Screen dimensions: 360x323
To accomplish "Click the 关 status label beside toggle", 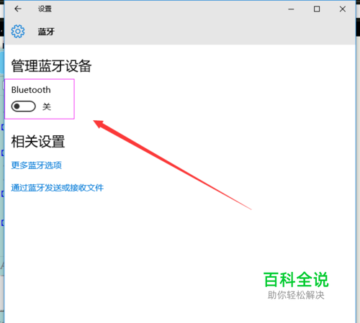I will click(x=47, y=106).
